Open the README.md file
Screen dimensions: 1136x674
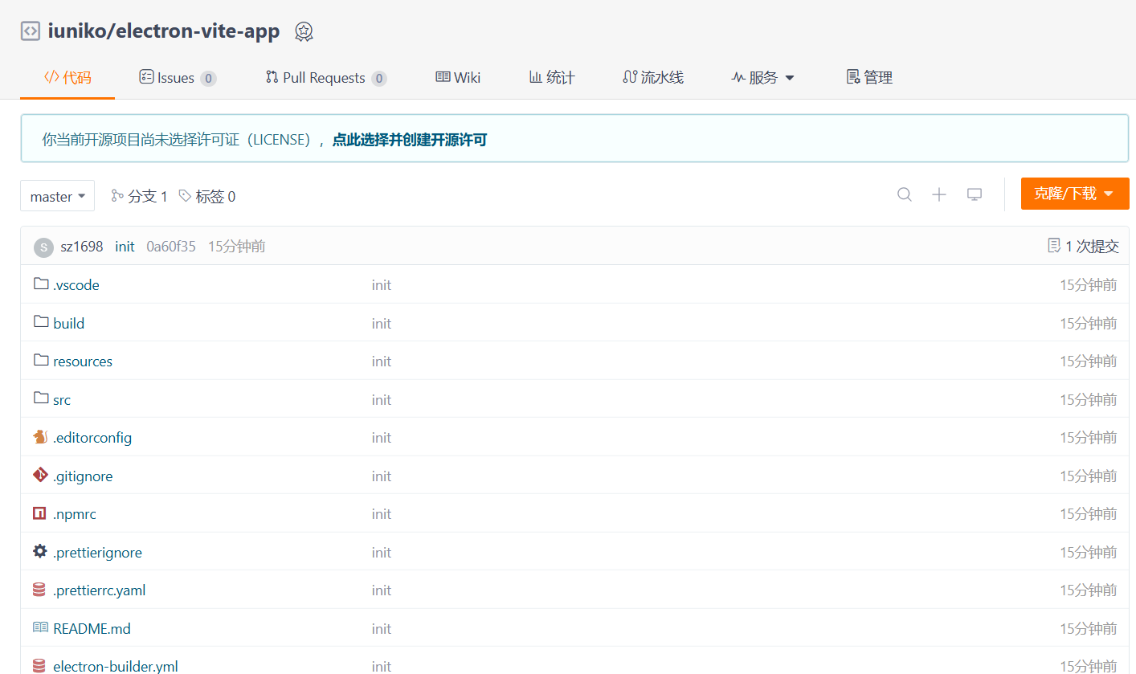pos(92,628)
